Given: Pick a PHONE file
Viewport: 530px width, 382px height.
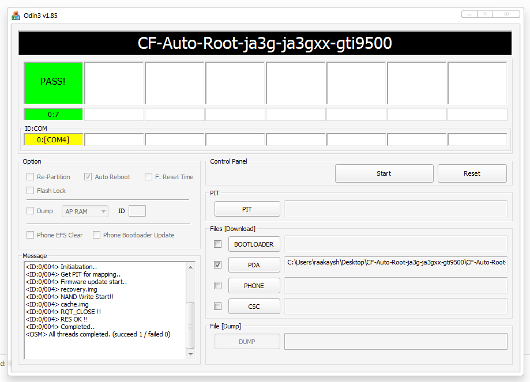Looking at the screenshot, I should 254,286.
